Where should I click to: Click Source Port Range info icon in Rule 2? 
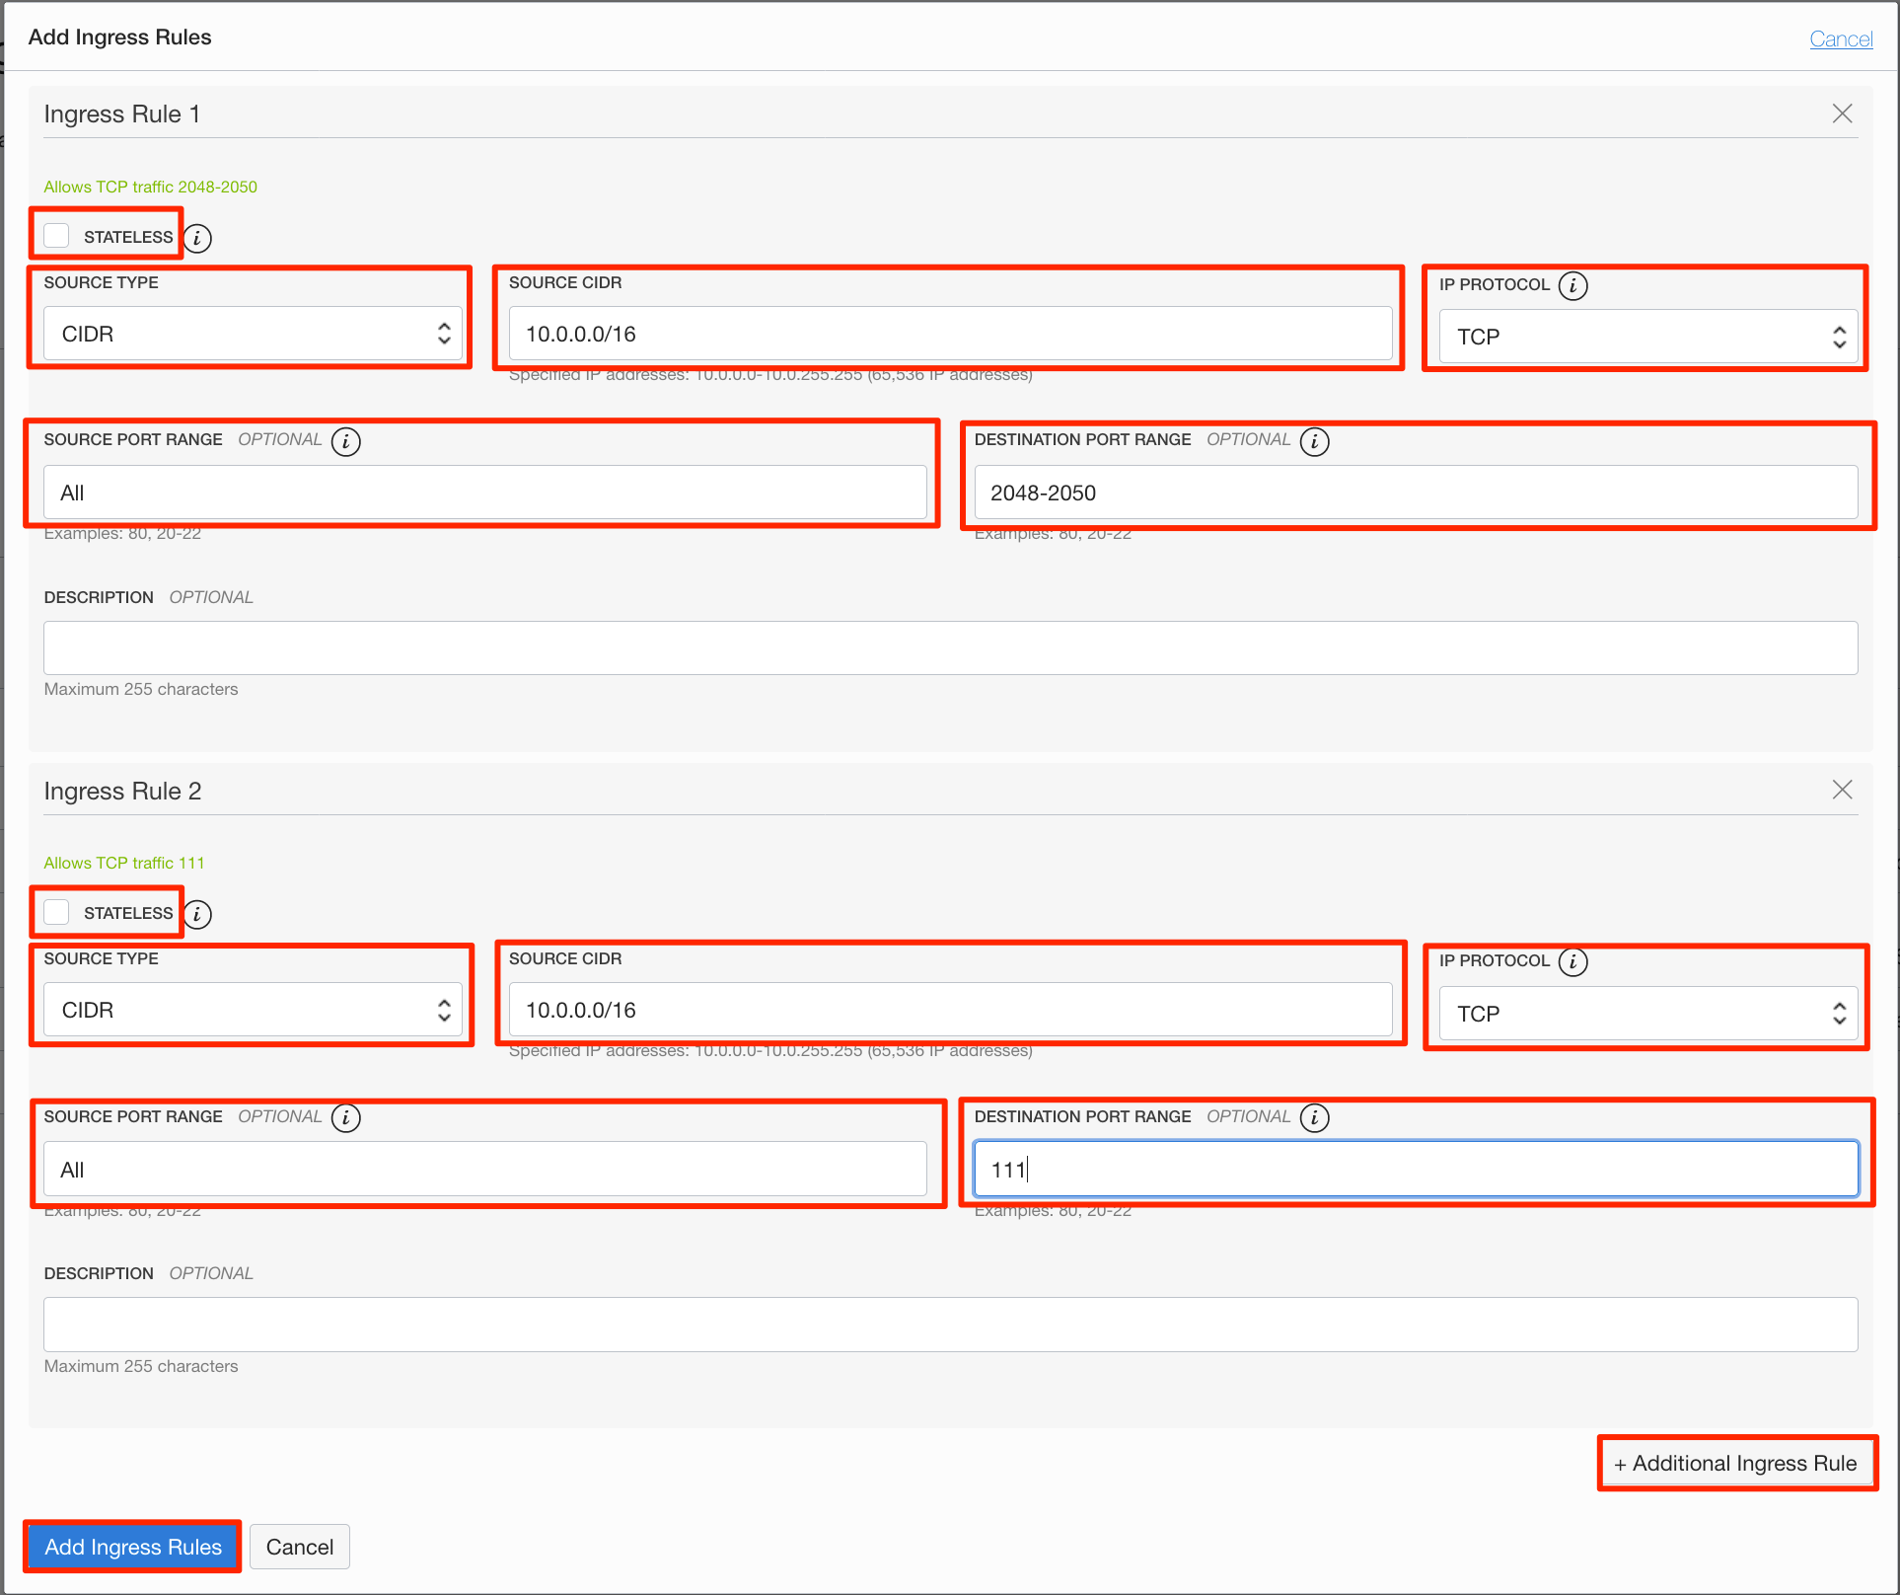[x=345, y=1118]
